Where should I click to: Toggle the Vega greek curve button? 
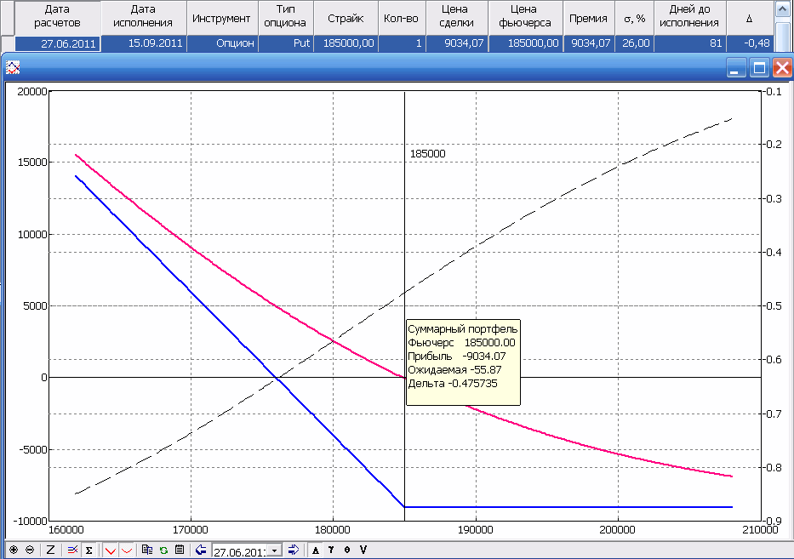(363, 550)
